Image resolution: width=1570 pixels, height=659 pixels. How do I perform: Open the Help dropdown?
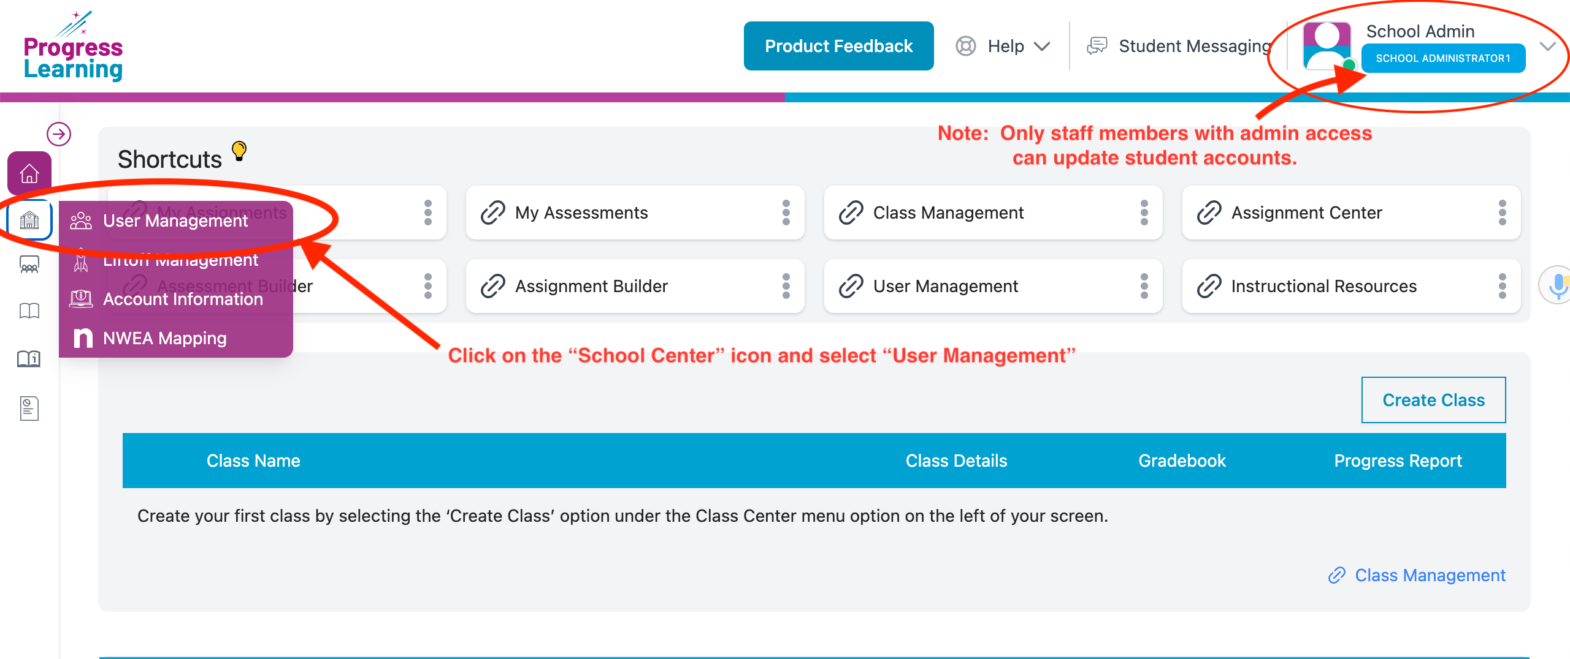point(1003,46)
